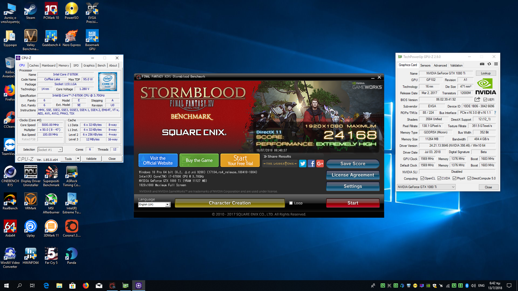Switch to CPU-Z Caches tab
This screenshot has height=291, width=518.
tap(34, 65)
